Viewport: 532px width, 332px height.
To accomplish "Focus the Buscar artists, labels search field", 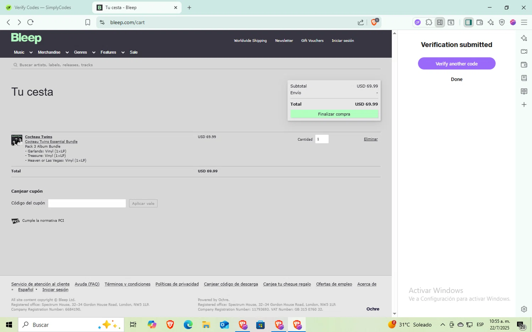I will click(x=196, y=65).
